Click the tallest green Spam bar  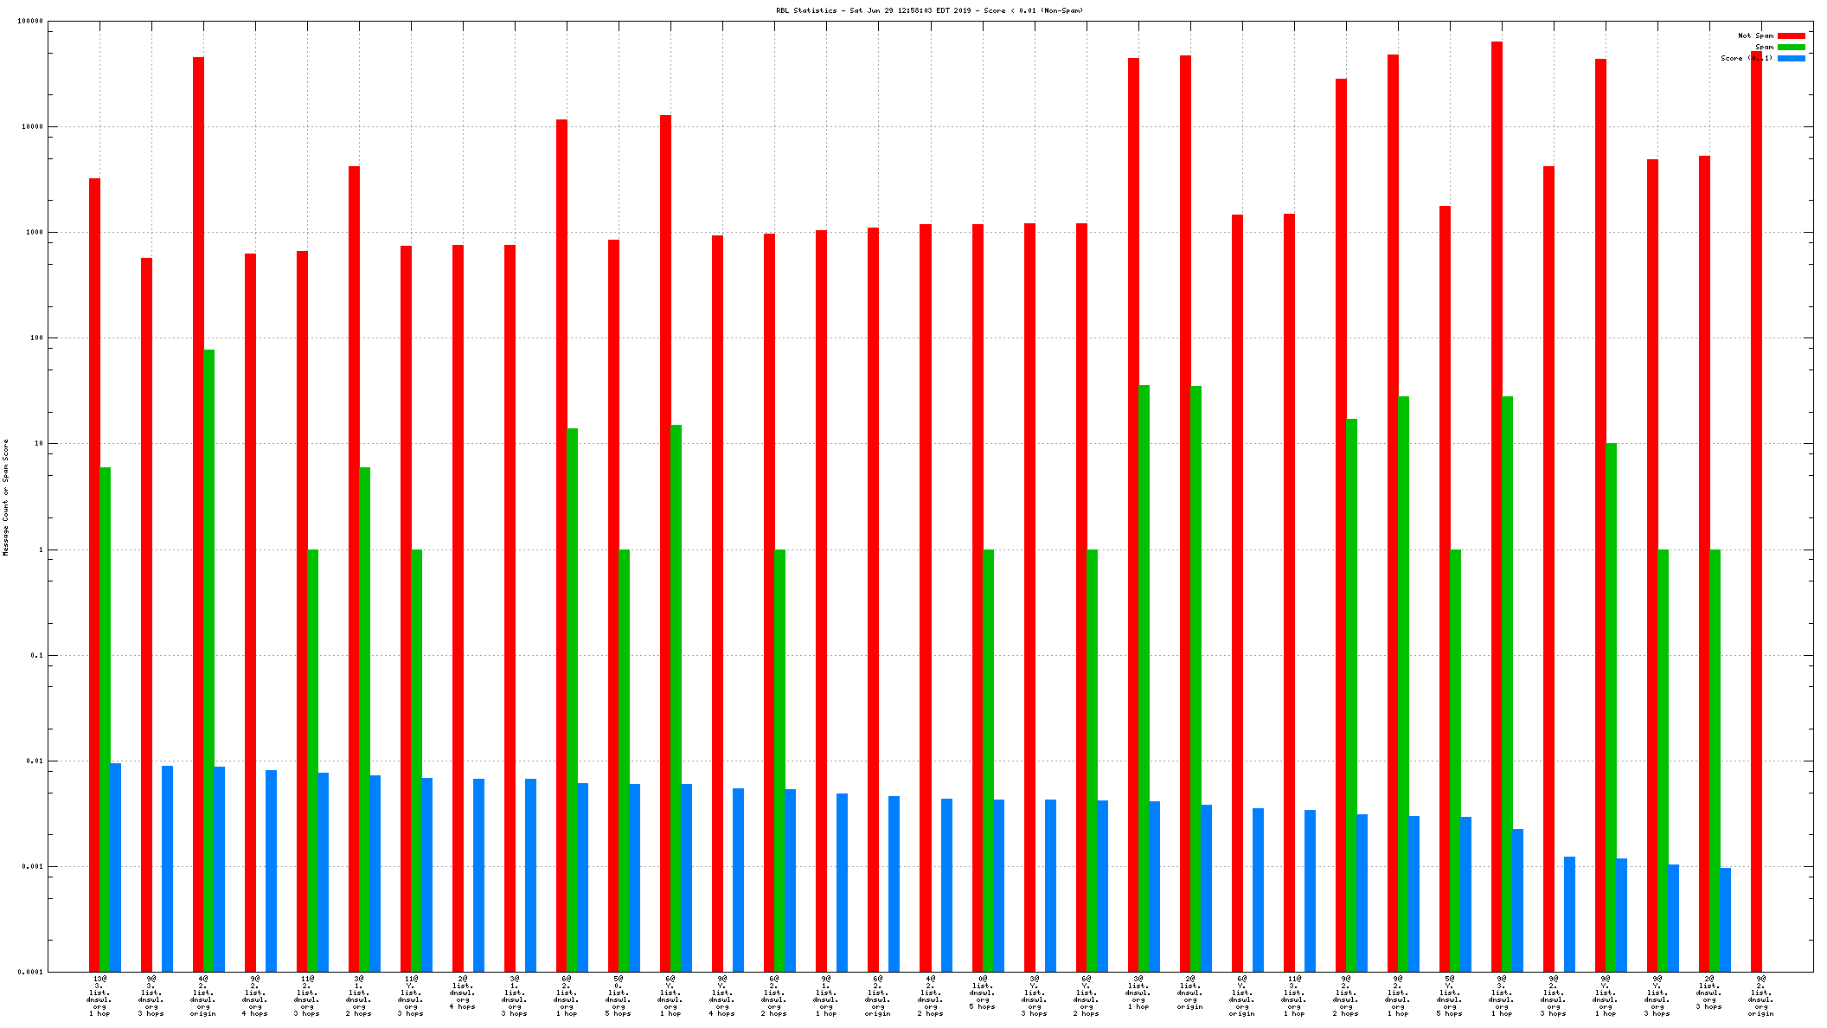click(x=208, y=658)
